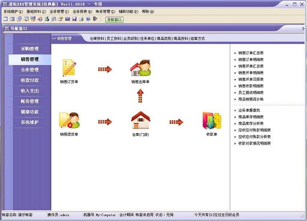Click the 导航窗口 toolbar button
Image resolution: width=307 pixels, height=221 pixels.
(115, 20)
